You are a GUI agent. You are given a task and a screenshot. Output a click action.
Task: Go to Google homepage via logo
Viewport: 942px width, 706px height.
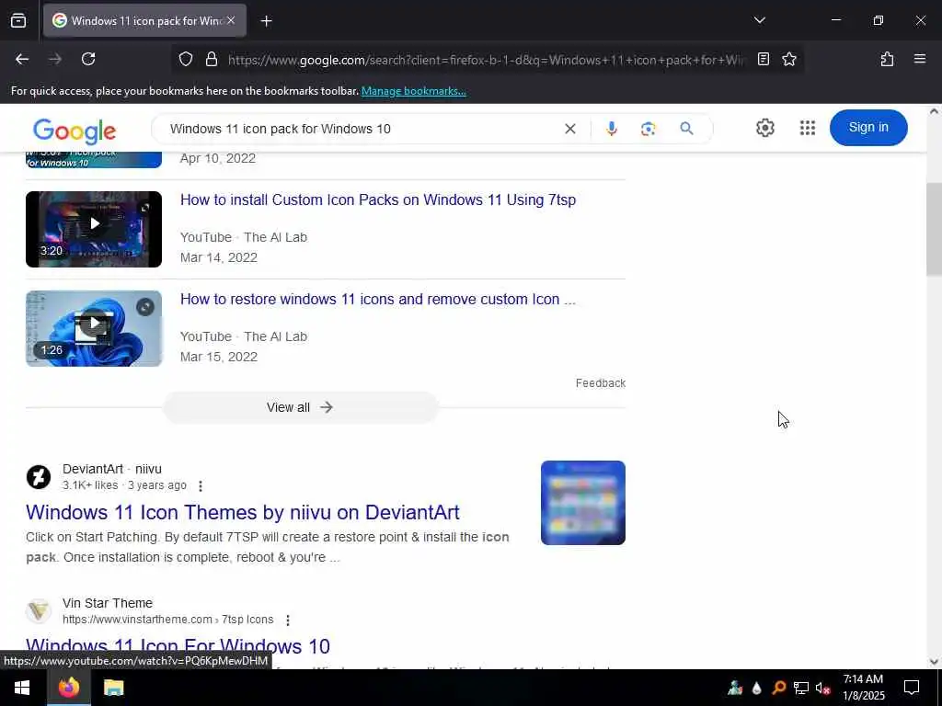[75, 131]
